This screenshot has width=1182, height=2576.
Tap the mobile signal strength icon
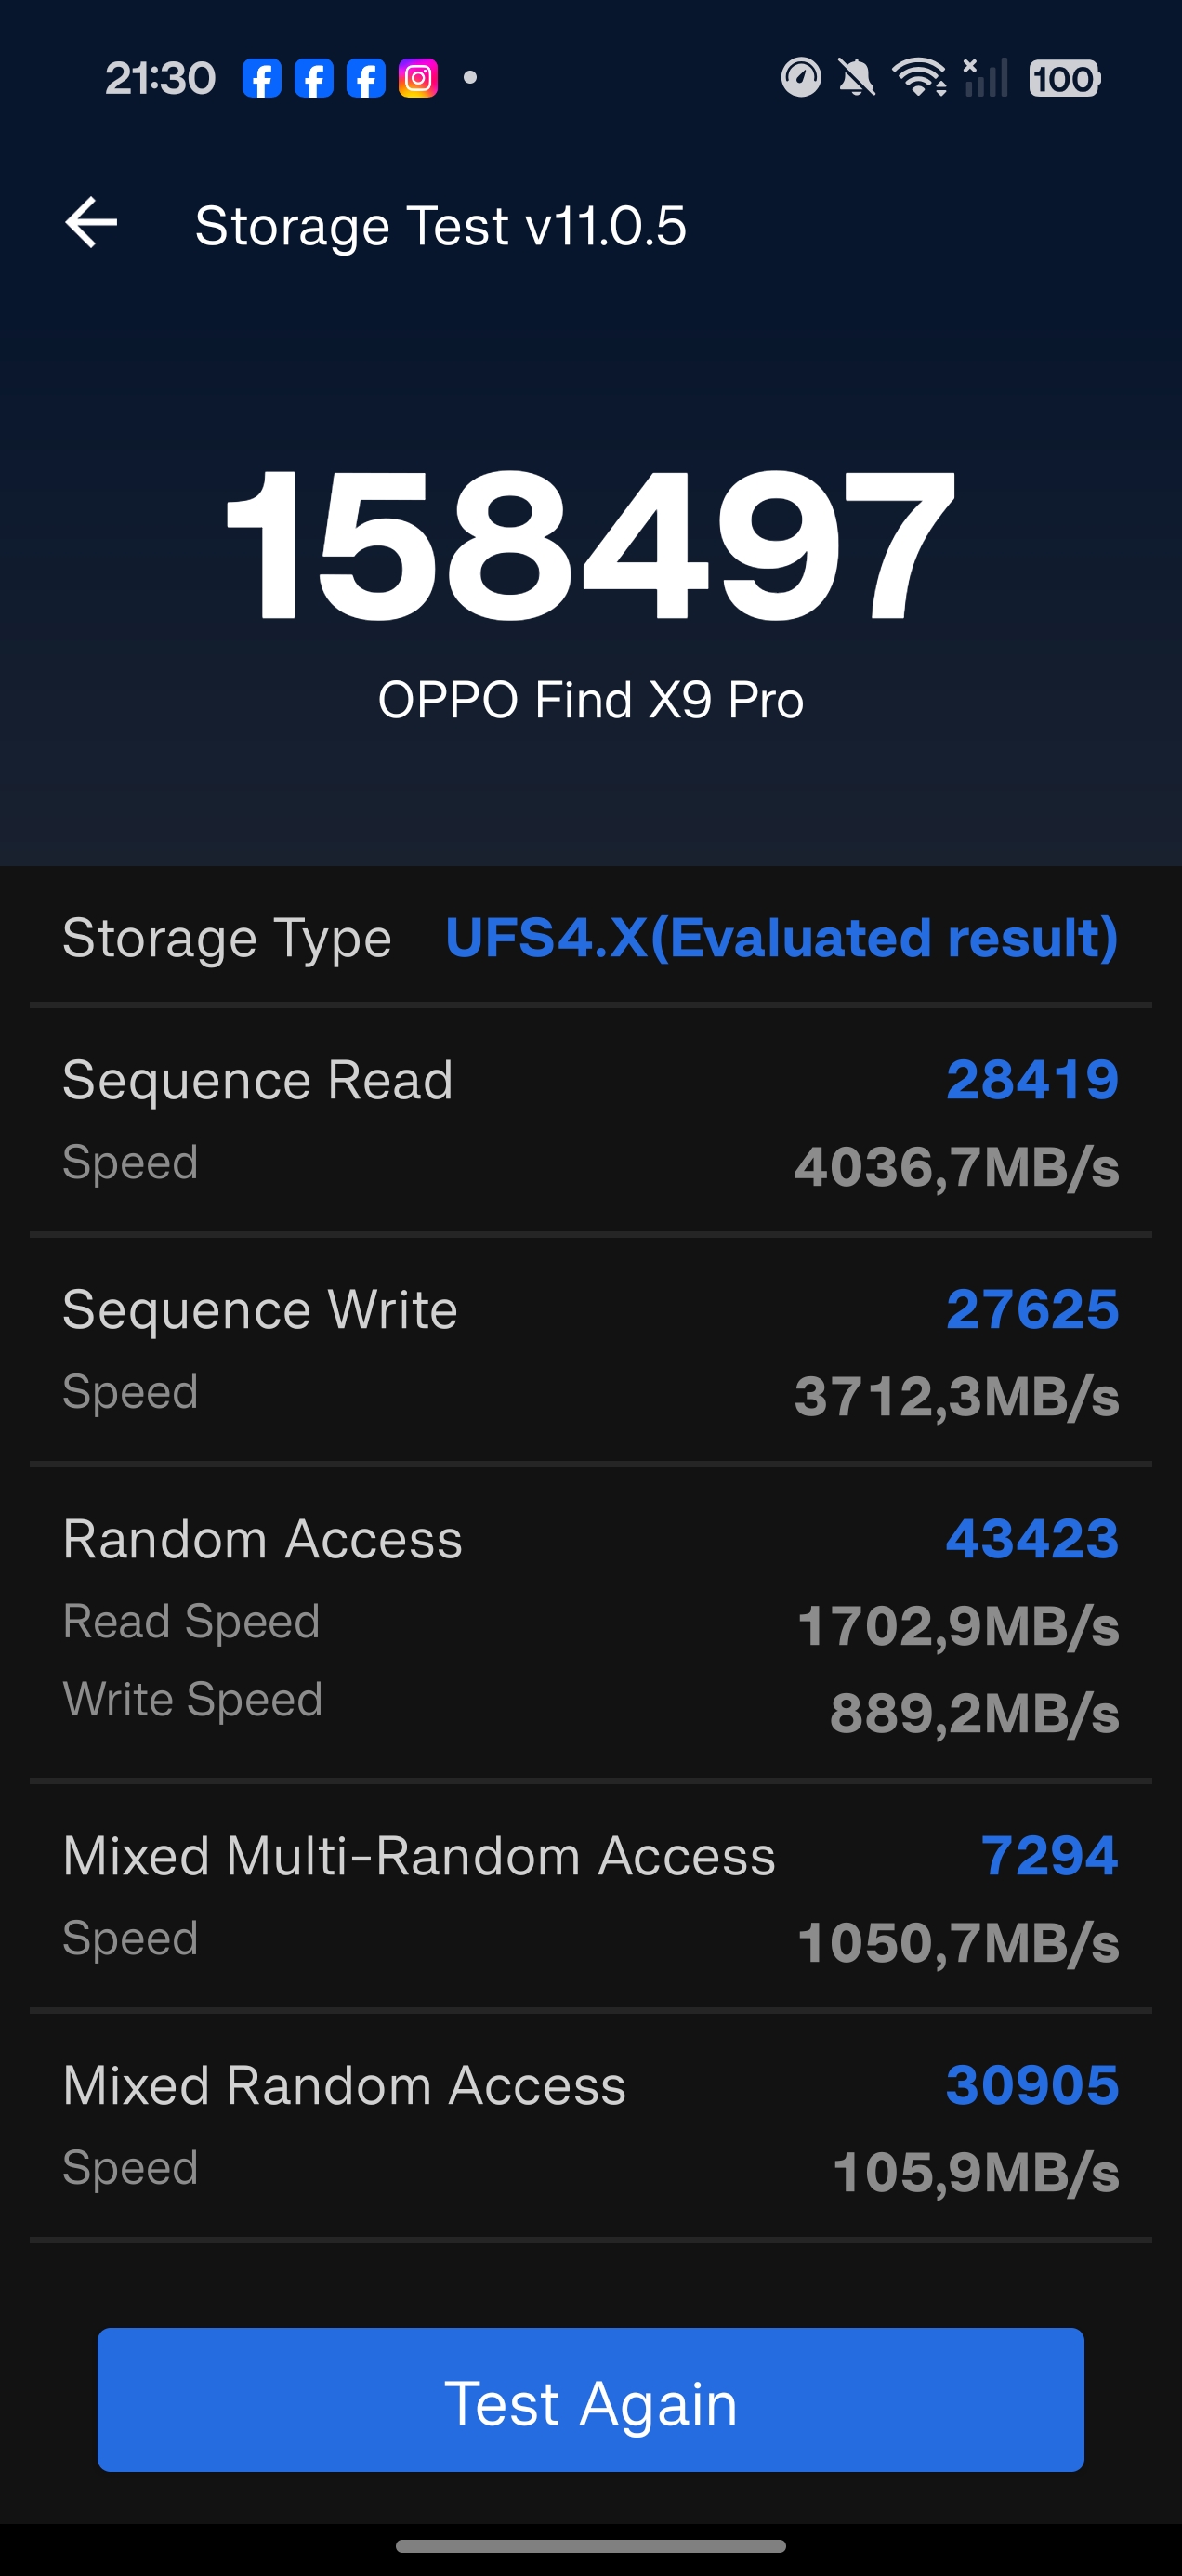985,78
